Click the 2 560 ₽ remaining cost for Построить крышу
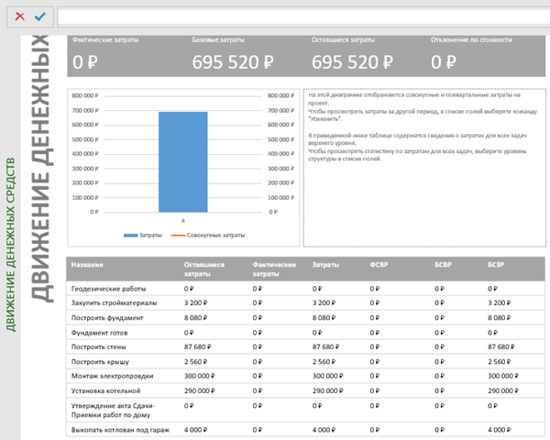This screenshot has height=440, width=550. pyautogui.click(x=196, y=362)
